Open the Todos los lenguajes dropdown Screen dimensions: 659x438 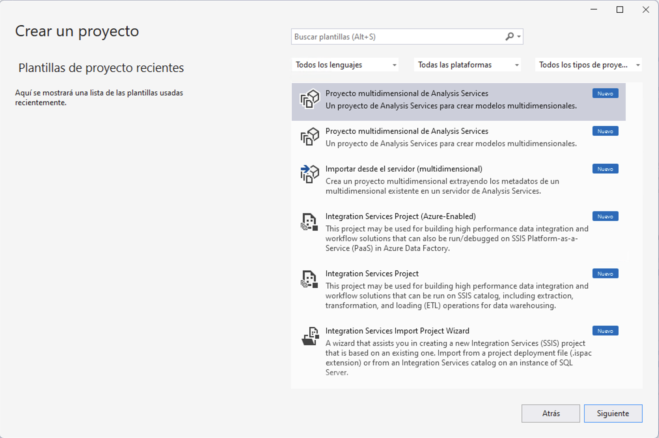pos(345,65)
